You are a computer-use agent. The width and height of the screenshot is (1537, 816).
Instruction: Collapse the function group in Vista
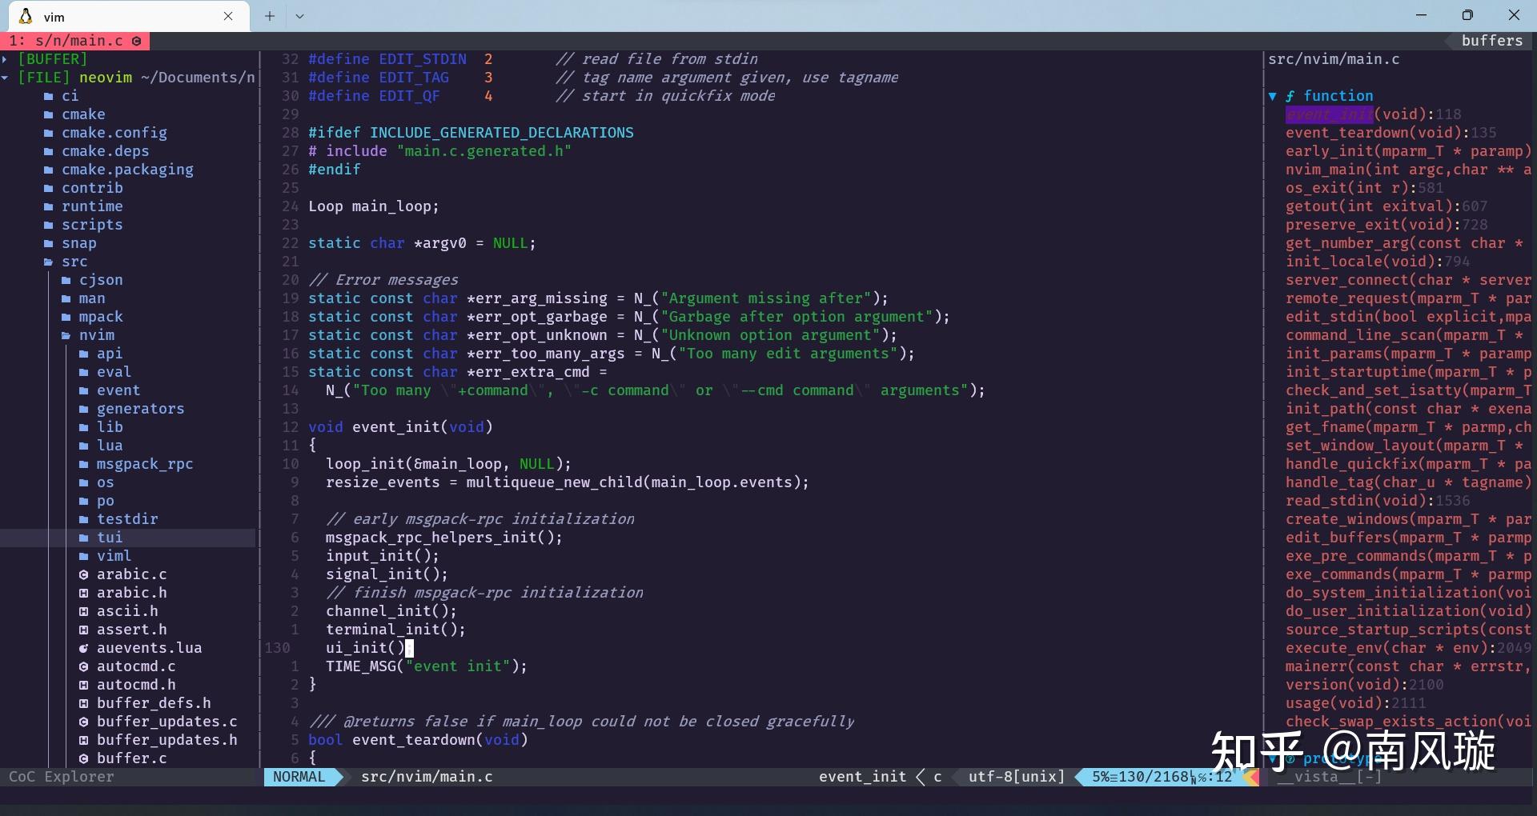click(x=1272, y=96)
